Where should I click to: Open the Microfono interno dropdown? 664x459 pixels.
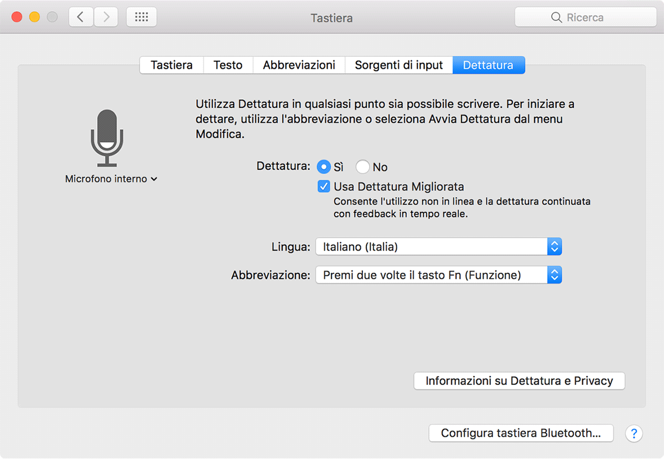tap(111, 179)
